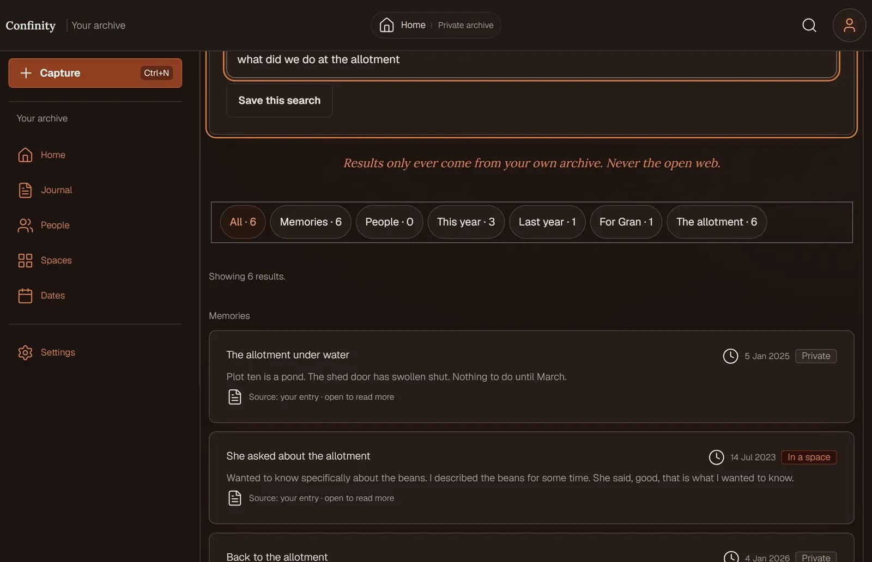The image size is (872, 562).
Task: Click 'Save this search' button
Action: point(279,100)
